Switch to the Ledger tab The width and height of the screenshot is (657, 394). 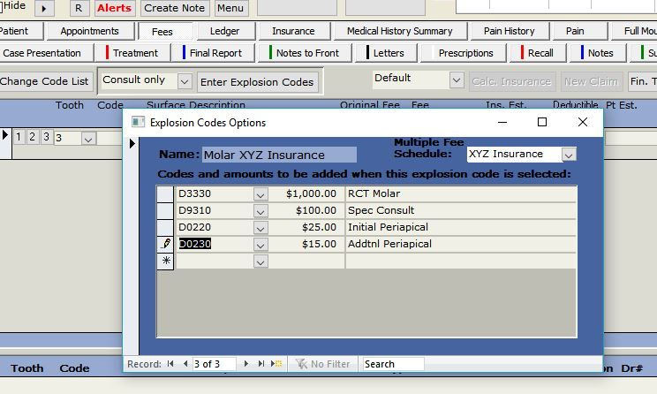pyautogui.click(x=224, y=31)
